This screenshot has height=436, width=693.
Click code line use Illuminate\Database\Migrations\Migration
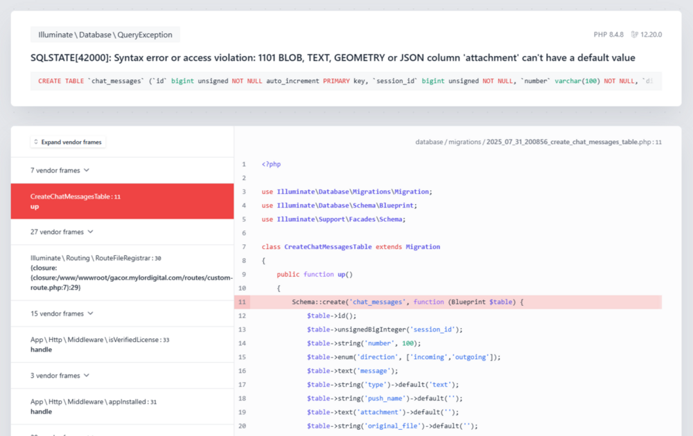point(347,192)
